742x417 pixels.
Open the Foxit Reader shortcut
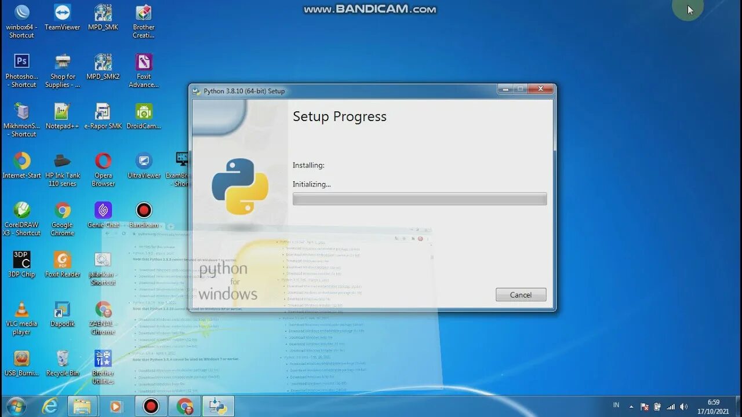pos(62,261)
